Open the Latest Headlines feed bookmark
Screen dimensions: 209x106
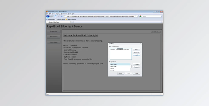pos(71,19)
